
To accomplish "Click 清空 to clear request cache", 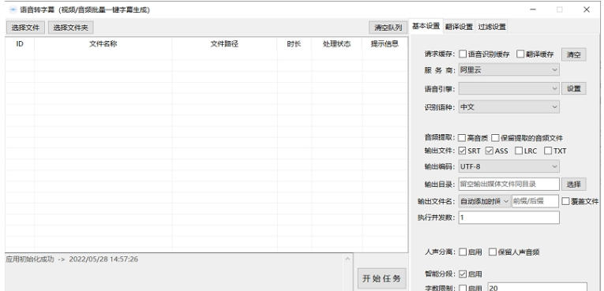I will 573,54.
